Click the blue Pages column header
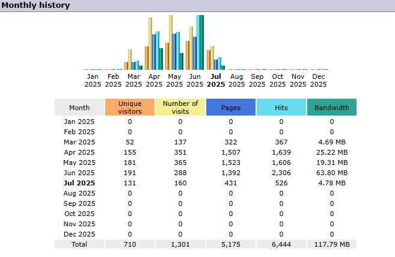 (231, 107)
